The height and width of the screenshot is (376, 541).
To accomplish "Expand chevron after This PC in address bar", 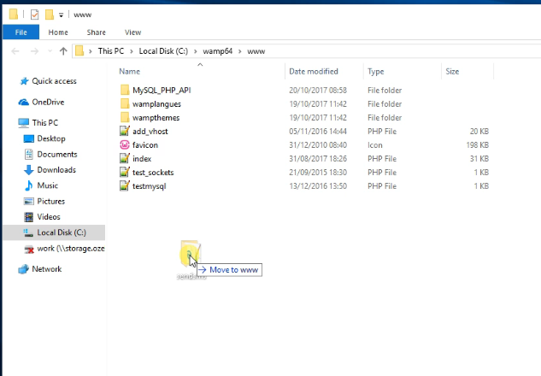I will coord(132,51).
